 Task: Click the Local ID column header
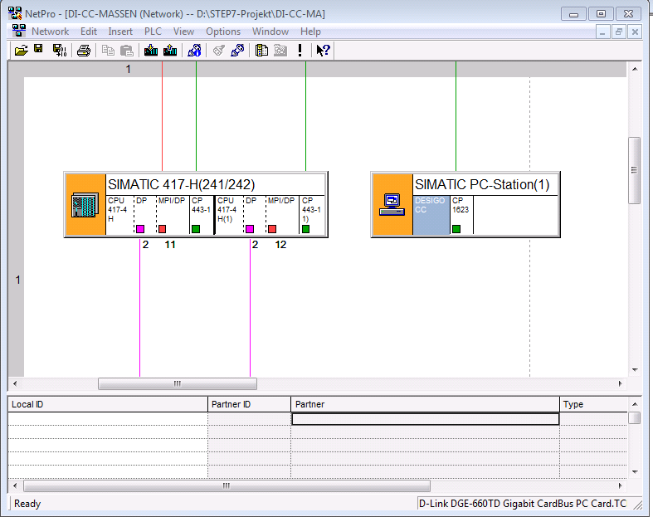coord(107,404)
